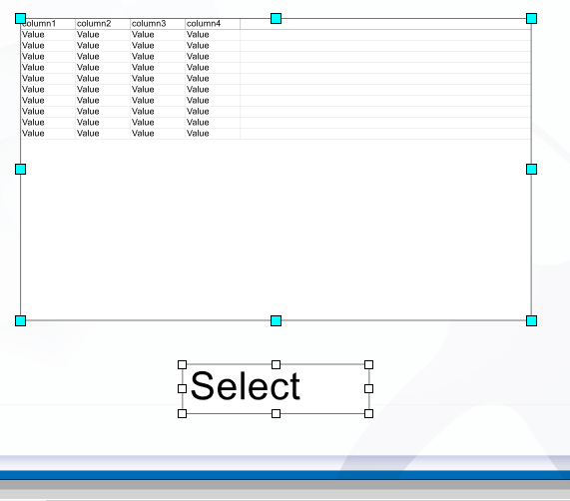This screenshot has height=501, width=570.
Task: Click the gray horizontal scrollbar at the bottom
Action: click(285, 485)
